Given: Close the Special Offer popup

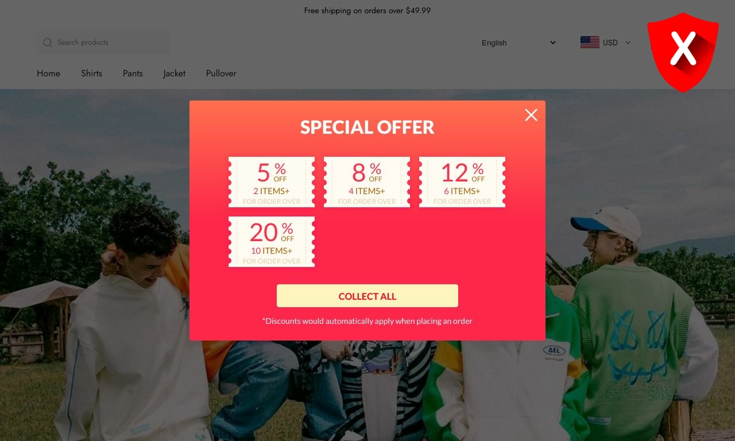Looking at the screenshot, I should [531, 115].
